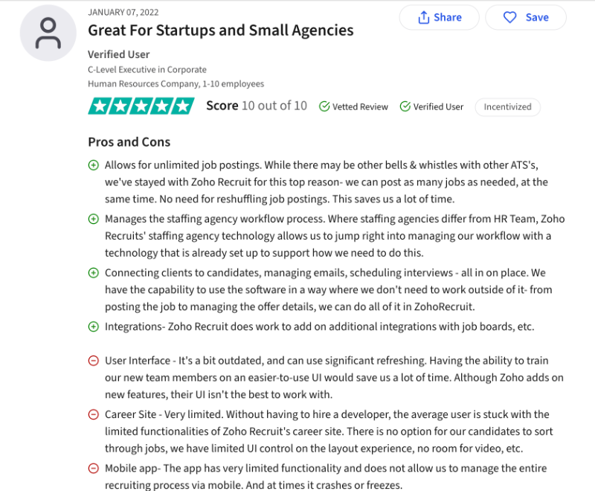The height and width of the screenshot is (491, 595).
Task: Expand the Integrations pro via its plus icon
Action: click(93, 326)
